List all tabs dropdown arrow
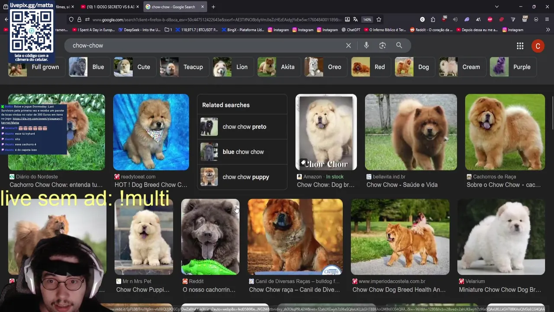This screenshot has height=312, width=554. (496, 7)
